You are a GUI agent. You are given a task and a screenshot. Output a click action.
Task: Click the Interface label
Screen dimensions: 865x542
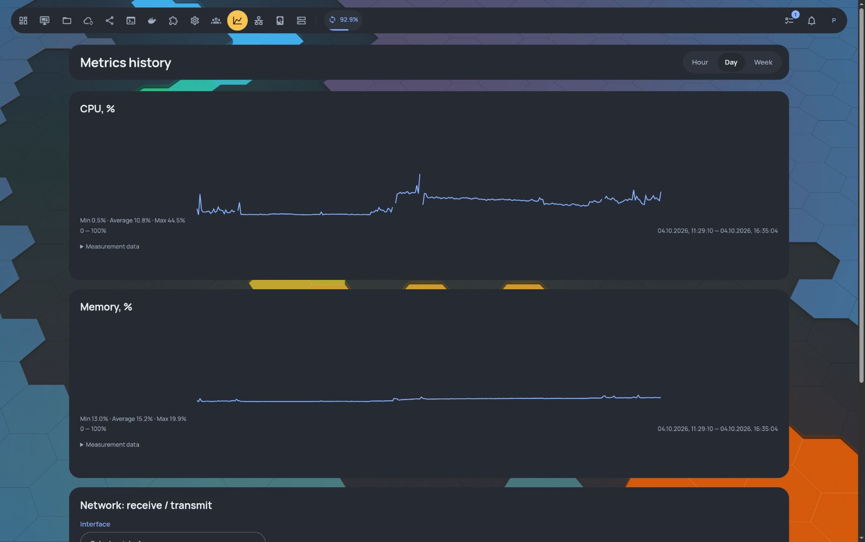pyautogui.click(x=95, y=524)
